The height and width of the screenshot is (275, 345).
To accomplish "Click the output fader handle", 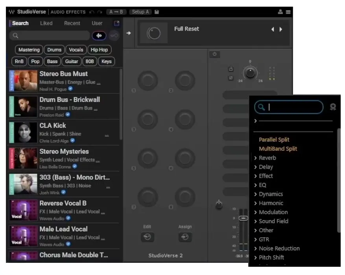I will pyautogui.click(x=244, y=218).
